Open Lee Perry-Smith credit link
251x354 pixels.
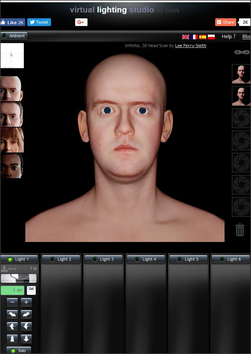(x=191, y=46)
